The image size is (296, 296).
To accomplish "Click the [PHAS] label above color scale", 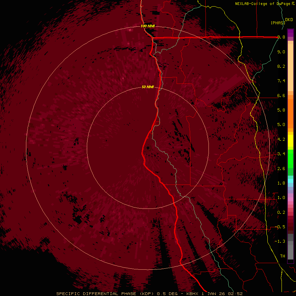I will (278, 23).
